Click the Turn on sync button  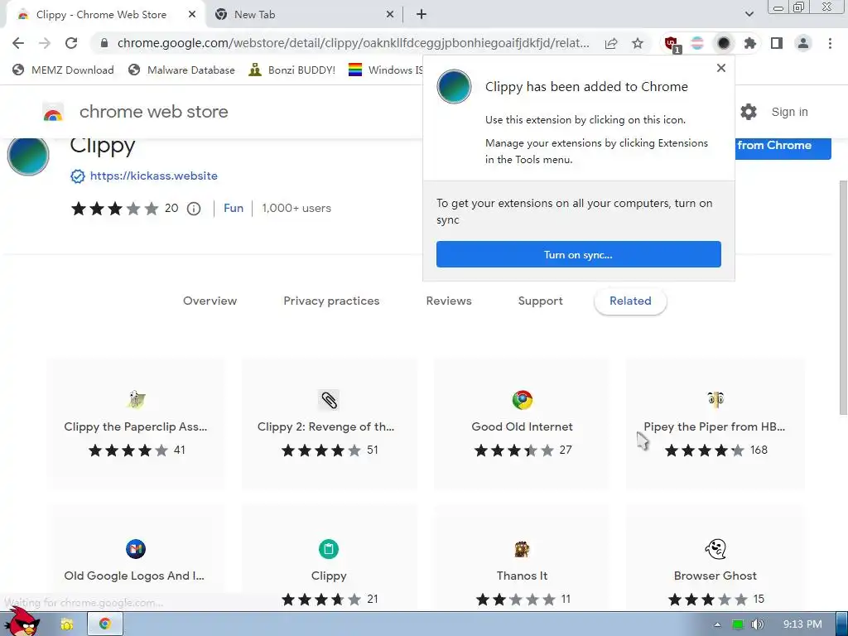pos(578,254)
